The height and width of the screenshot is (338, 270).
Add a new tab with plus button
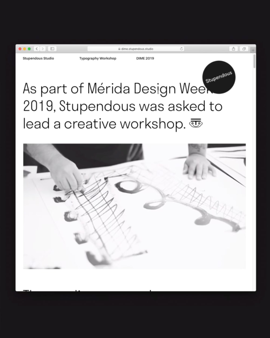pyautogui.click(x=253, y=50)
